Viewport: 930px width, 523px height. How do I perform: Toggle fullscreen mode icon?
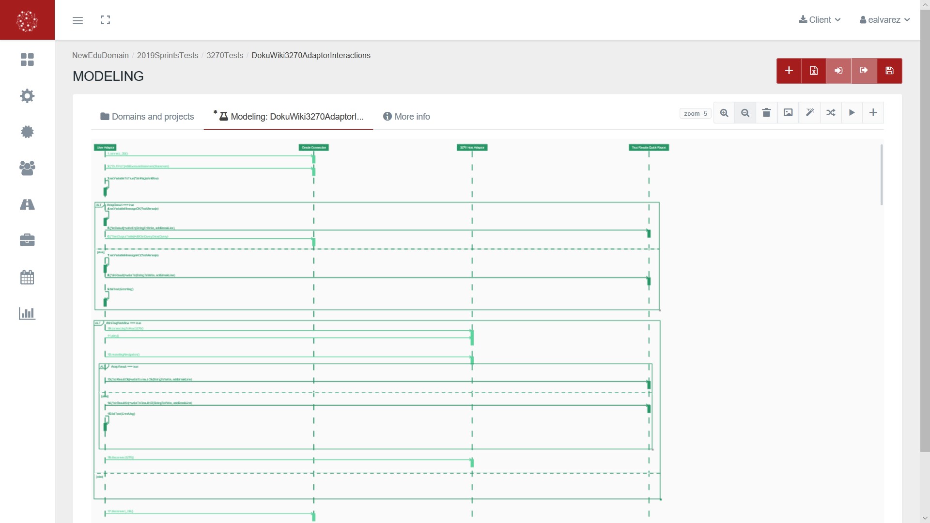(105, 20)
